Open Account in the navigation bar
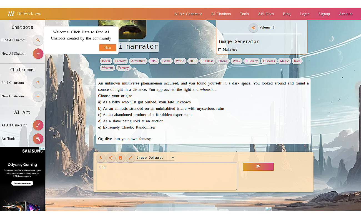This screenshot has width=361, height=219. tap(346, 14)
